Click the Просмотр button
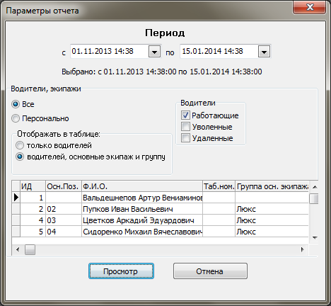The width and height of the screenshot is (331, 306). click(121, 271)
